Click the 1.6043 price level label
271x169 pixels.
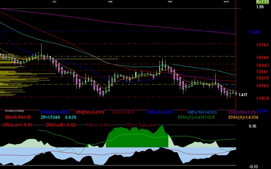click(x=263, y=65)
